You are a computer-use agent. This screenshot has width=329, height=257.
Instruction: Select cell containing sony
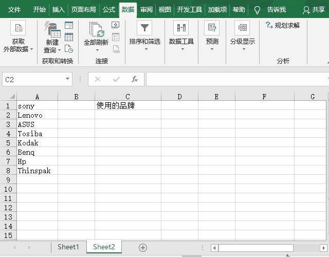click(37, 105)
